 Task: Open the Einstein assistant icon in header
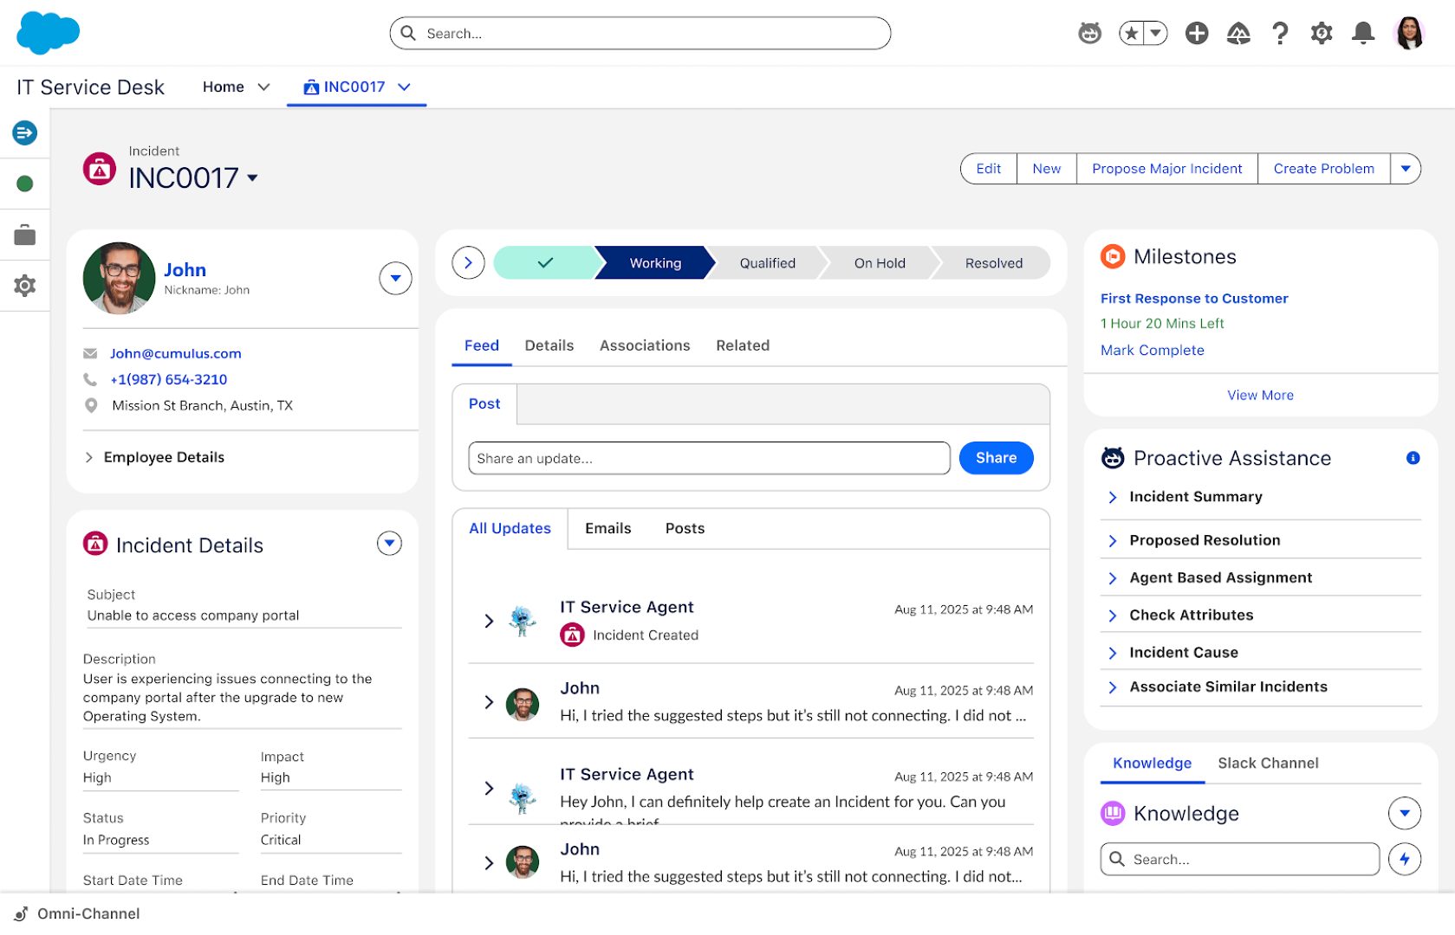coord(1089,34)
